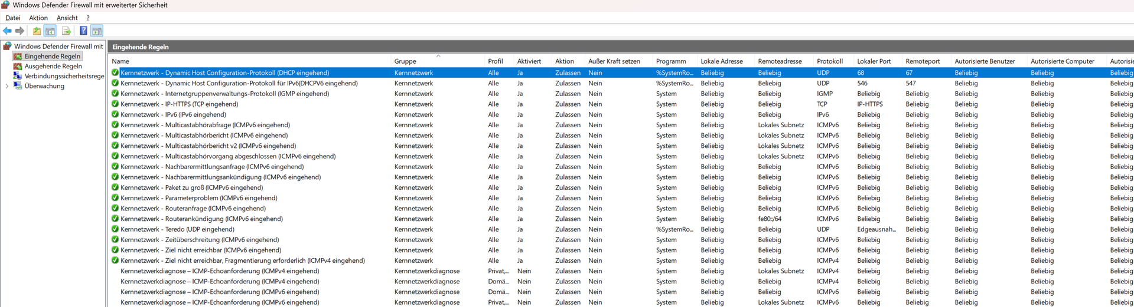Click green check icon of Routeranfrage rule
The height and width of the screenshot is (307, 1134).
coord(115,209)
